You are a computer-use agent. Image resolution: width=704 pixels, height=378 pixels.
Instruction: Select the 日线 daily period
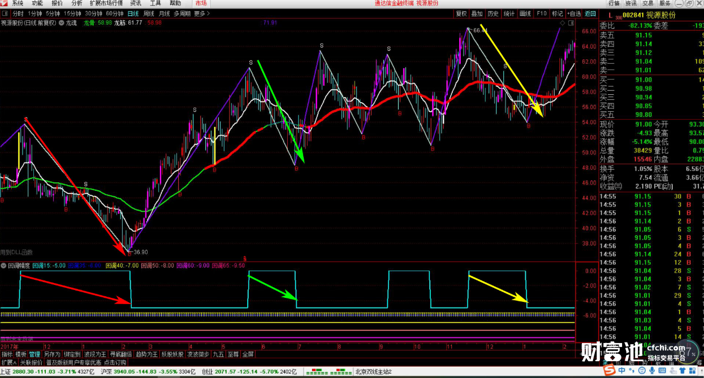(x=133, y=13)
